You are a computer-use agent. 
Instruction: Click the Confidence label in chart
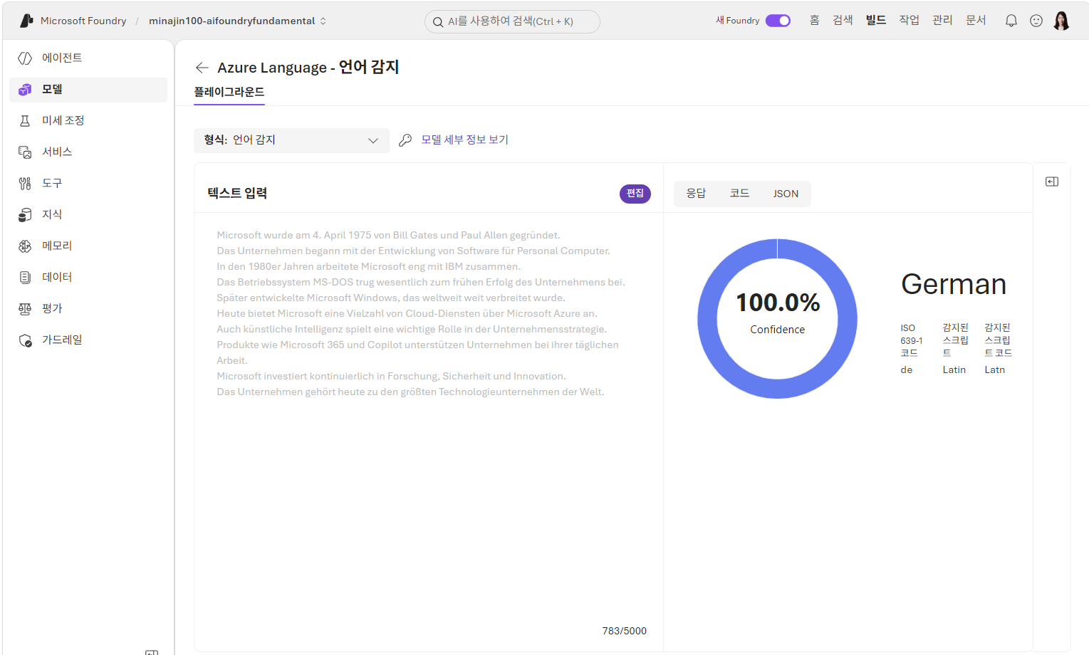click(x=777, y=330)
